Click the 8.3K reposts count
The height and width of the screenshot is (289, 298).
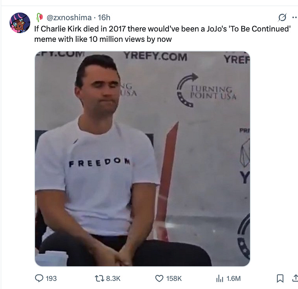click(x=113, y=279)
